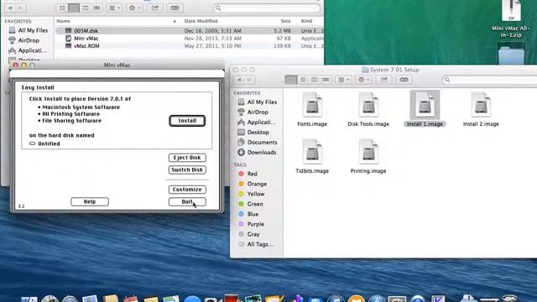Select the Install 1.image file icon
The image size is (537, 302).
point(425,105)
